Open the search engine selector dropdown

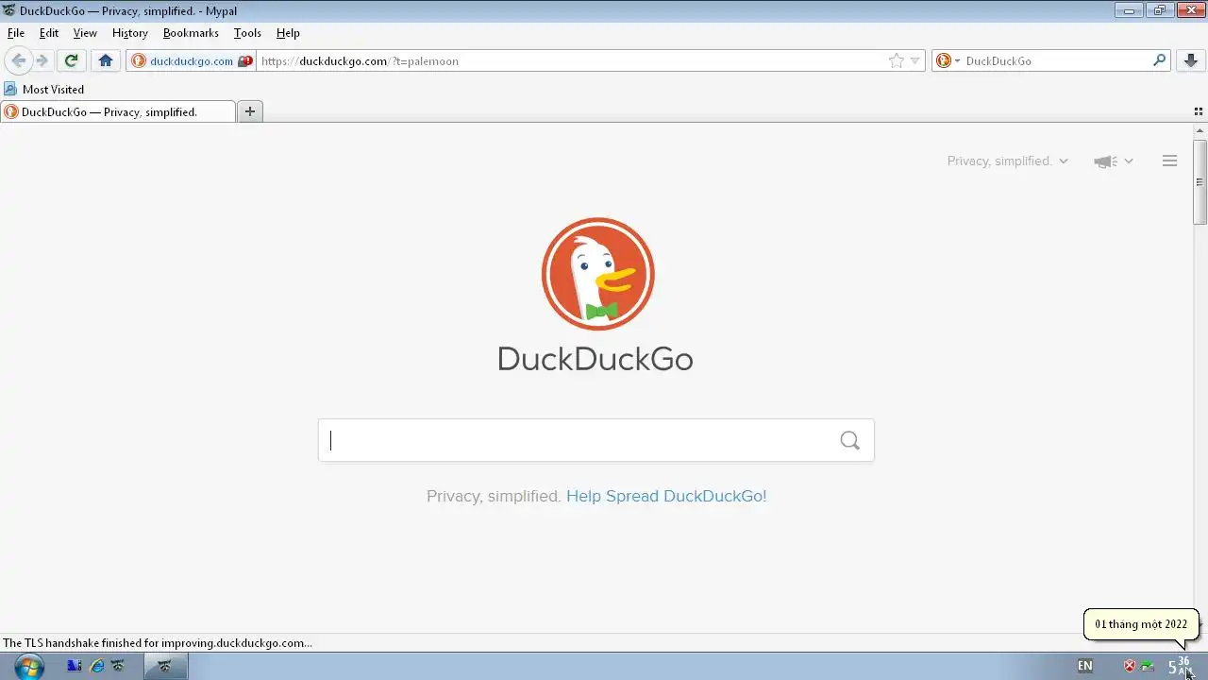click(x=948, y=60)
